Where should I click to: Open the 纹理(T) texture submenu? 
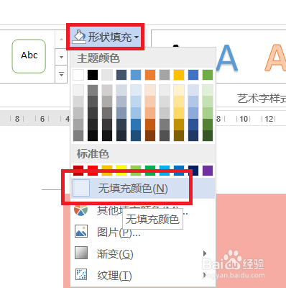pyautogui.click(x=143, y=275)
